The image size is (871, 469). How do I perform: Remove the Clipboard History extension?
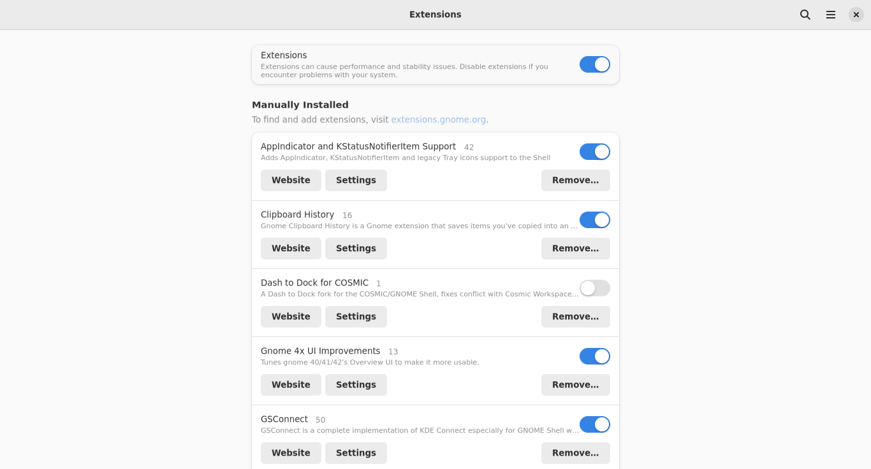pyautogui.click(x=575, y=248)
